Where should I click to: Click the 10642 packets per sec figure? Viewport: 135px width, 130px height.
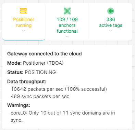tap(37, 89)
